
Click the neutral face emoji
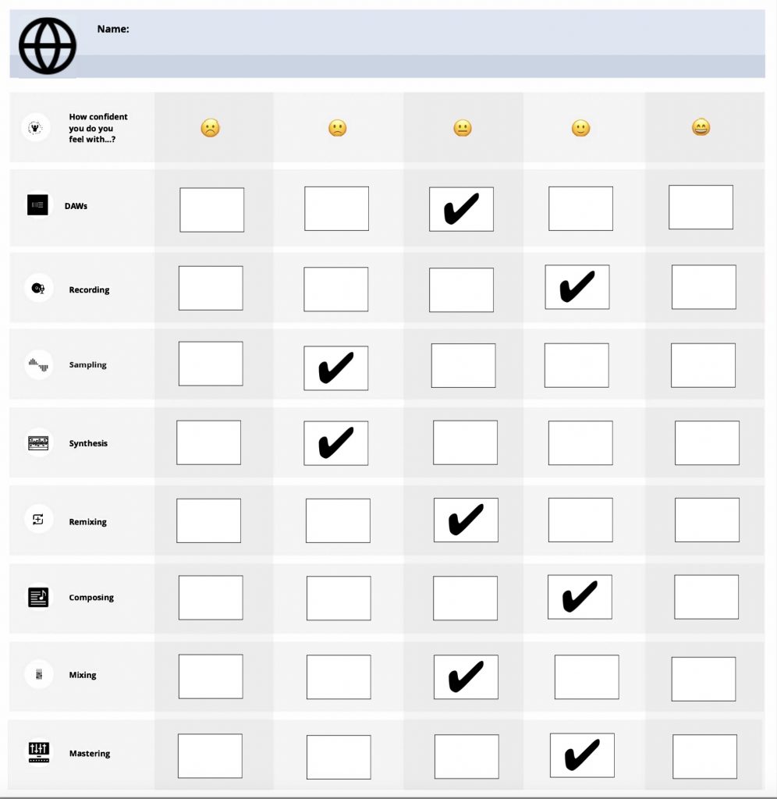pos(463,128)
